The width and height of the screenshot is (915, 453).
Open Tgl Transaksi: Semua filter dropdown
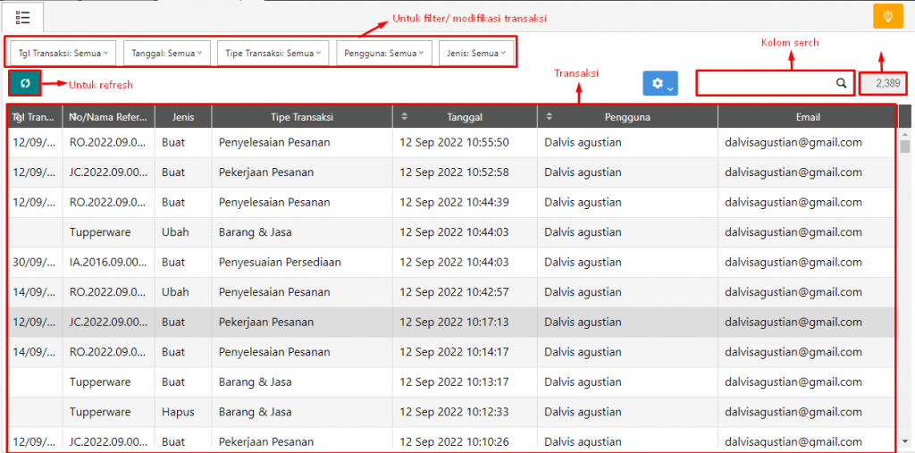[63, 53]
